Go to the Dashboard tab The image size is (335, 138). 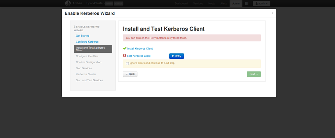(x=181, y=3)
